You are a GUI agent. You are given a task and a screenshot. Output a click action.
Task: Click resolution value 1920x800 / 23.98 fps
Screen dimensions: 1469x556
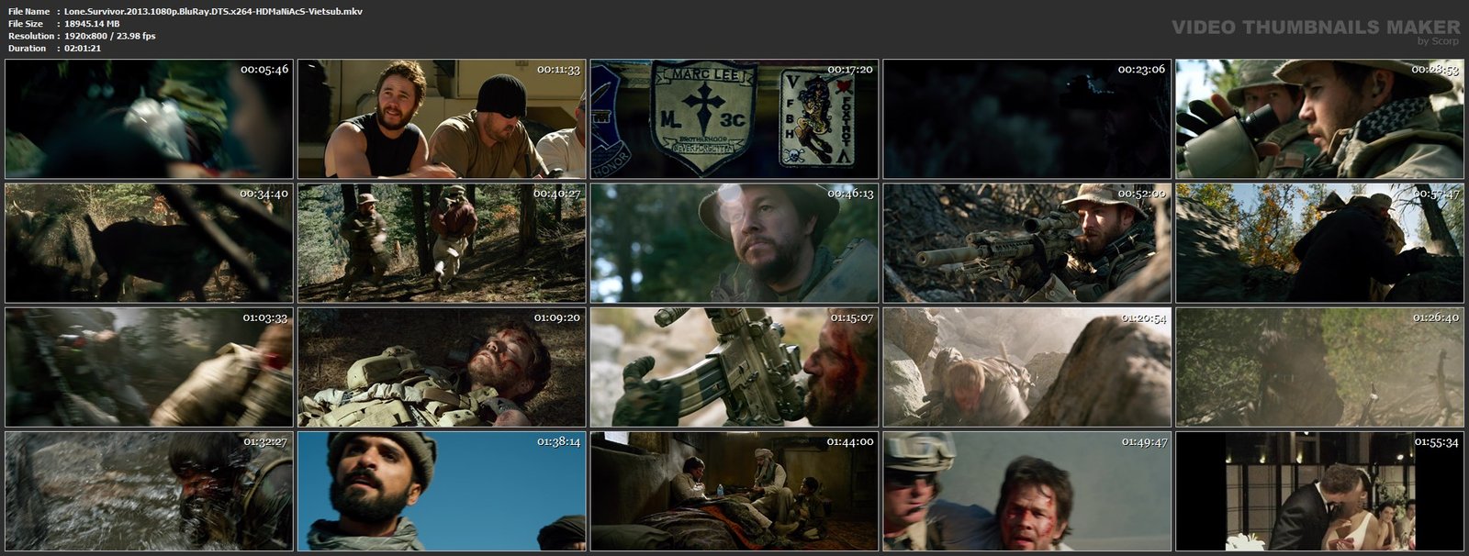click(x=110, y=36)
